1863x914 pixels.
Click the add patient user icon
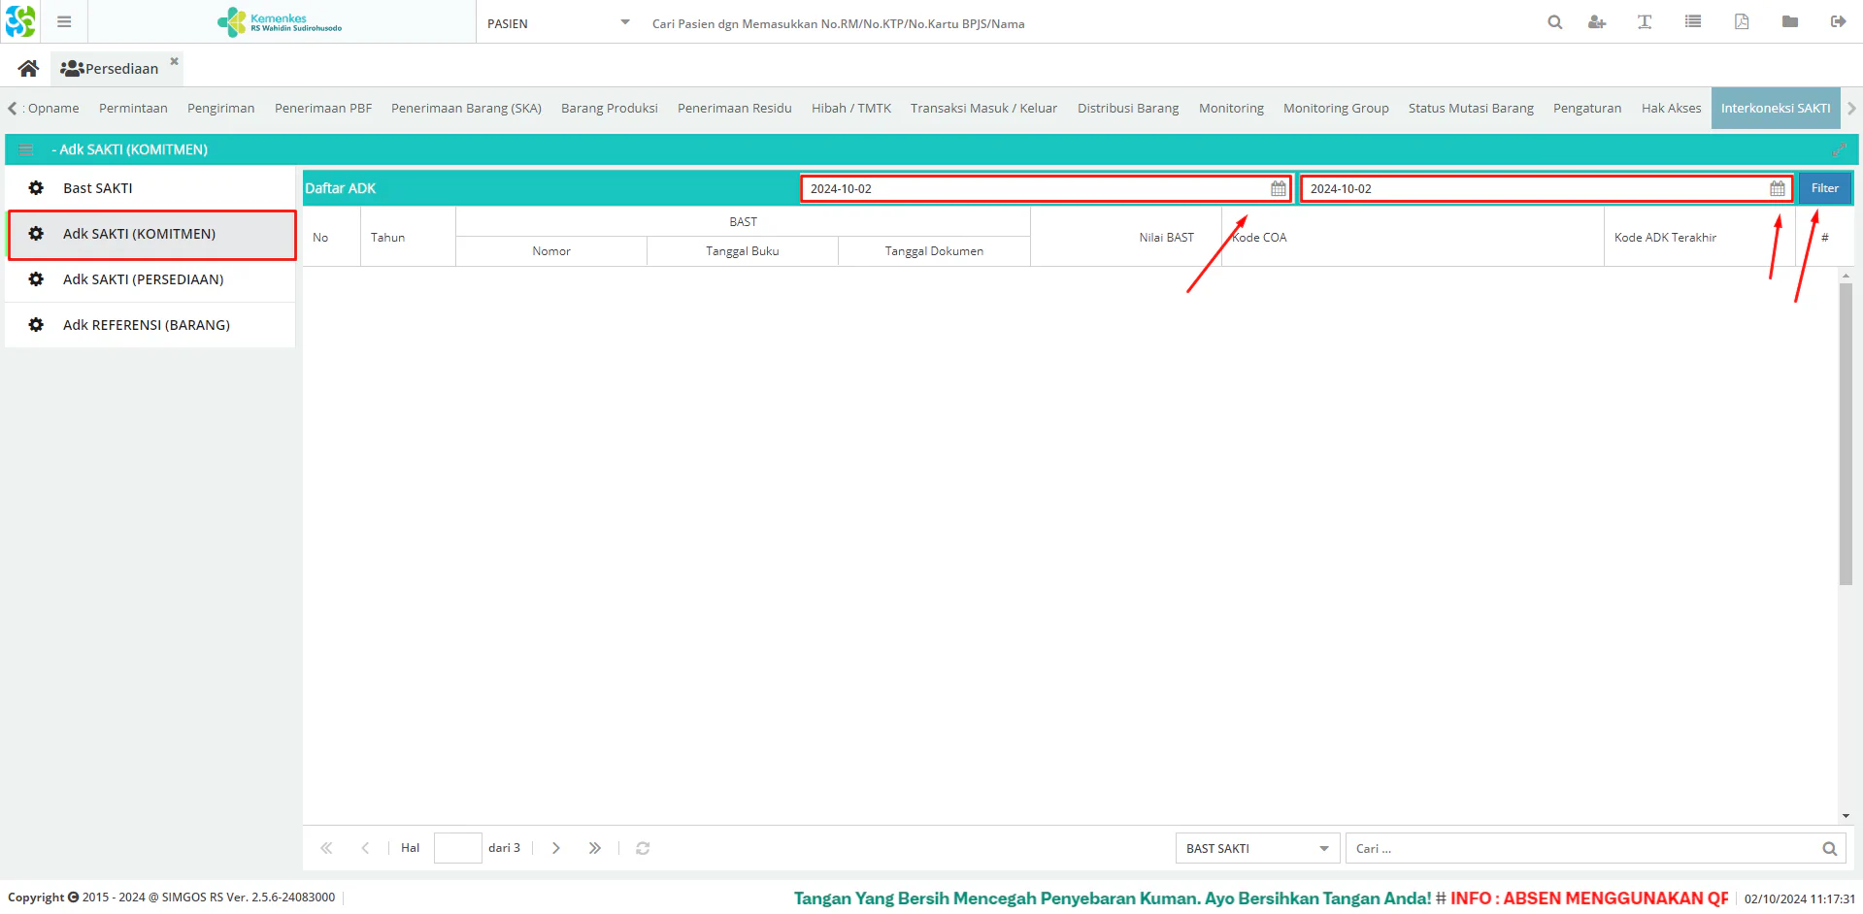[x=1597, y=22]
